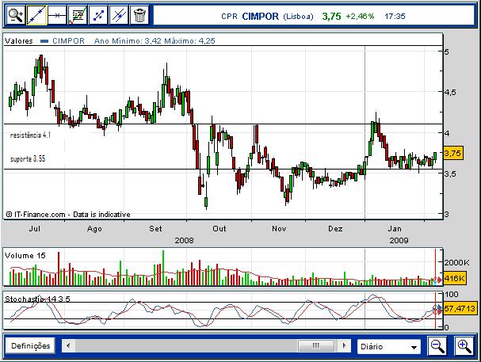Screen dimensions: 481x362
Task: Click 'Ano Mínimo: 3,42 Máximo: 4,25' text
Action: point(155,40)
